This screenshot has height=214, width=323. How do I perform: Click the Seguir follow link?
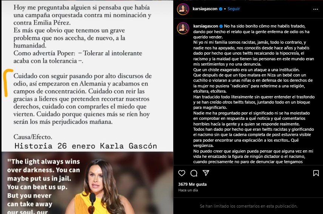click(x=234, y=9)
